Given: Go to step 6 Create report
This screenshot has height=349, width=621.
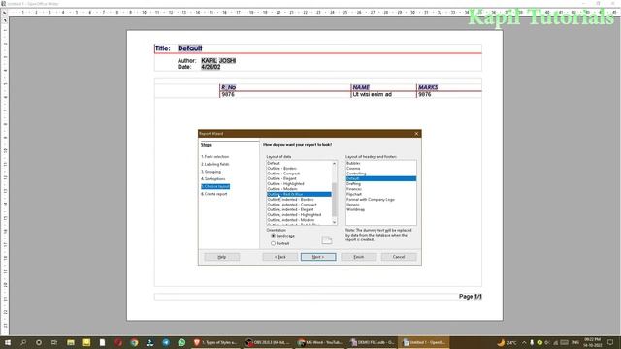Looking at the screenshot, I should point(214,194).
